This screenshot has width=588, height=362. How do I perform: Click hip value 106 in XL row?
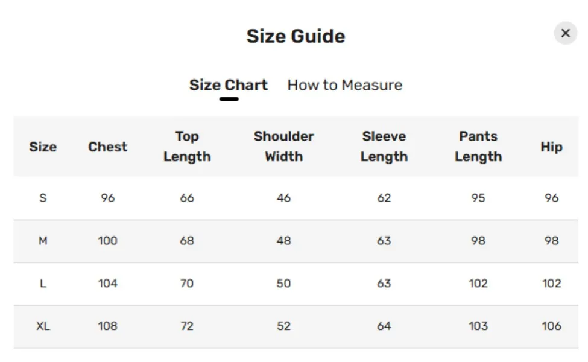point(551,326)
